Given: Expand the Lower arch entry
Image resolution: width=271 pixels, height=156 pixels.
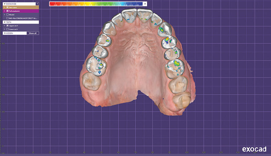Looking at the screenshot, I should pyautogui.click(x=4, y=29).
